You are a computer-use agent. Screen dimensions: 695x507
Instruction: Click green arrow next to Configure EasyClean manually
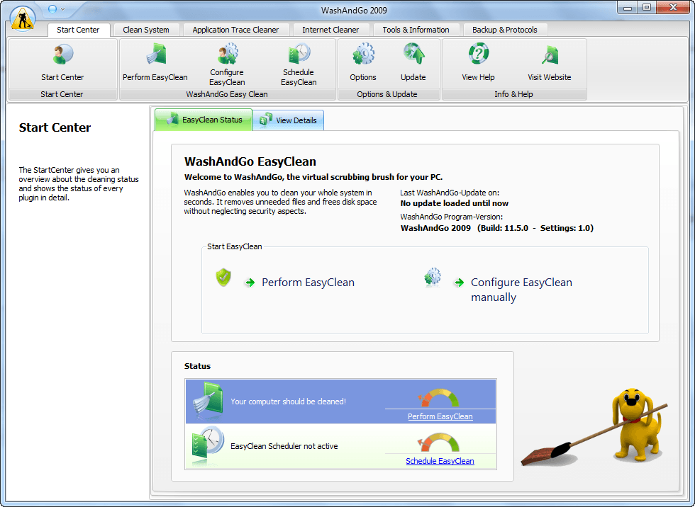tap(460, 283)
